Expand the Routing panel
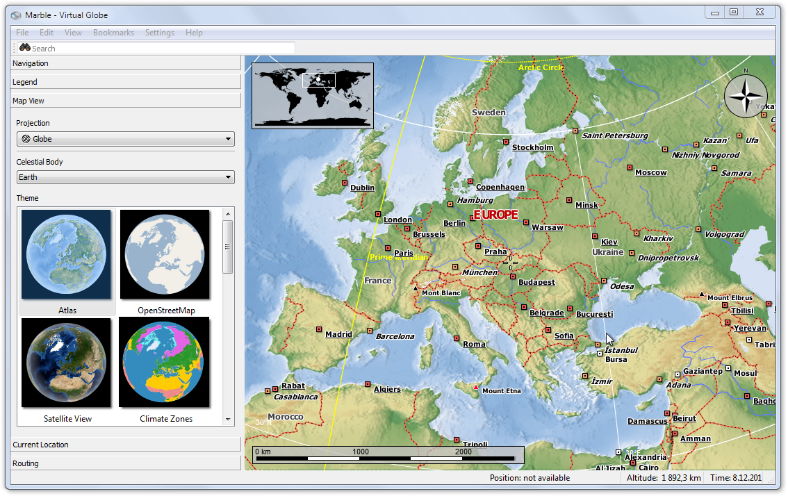This screenshot has width=788, height=496. [x=126, y=463]
